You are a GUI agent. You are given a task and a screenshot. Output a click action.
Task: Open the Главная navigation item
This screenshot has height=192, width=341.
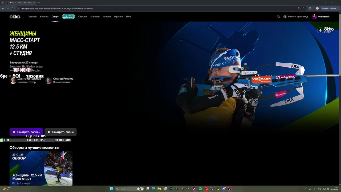point(32,17)
